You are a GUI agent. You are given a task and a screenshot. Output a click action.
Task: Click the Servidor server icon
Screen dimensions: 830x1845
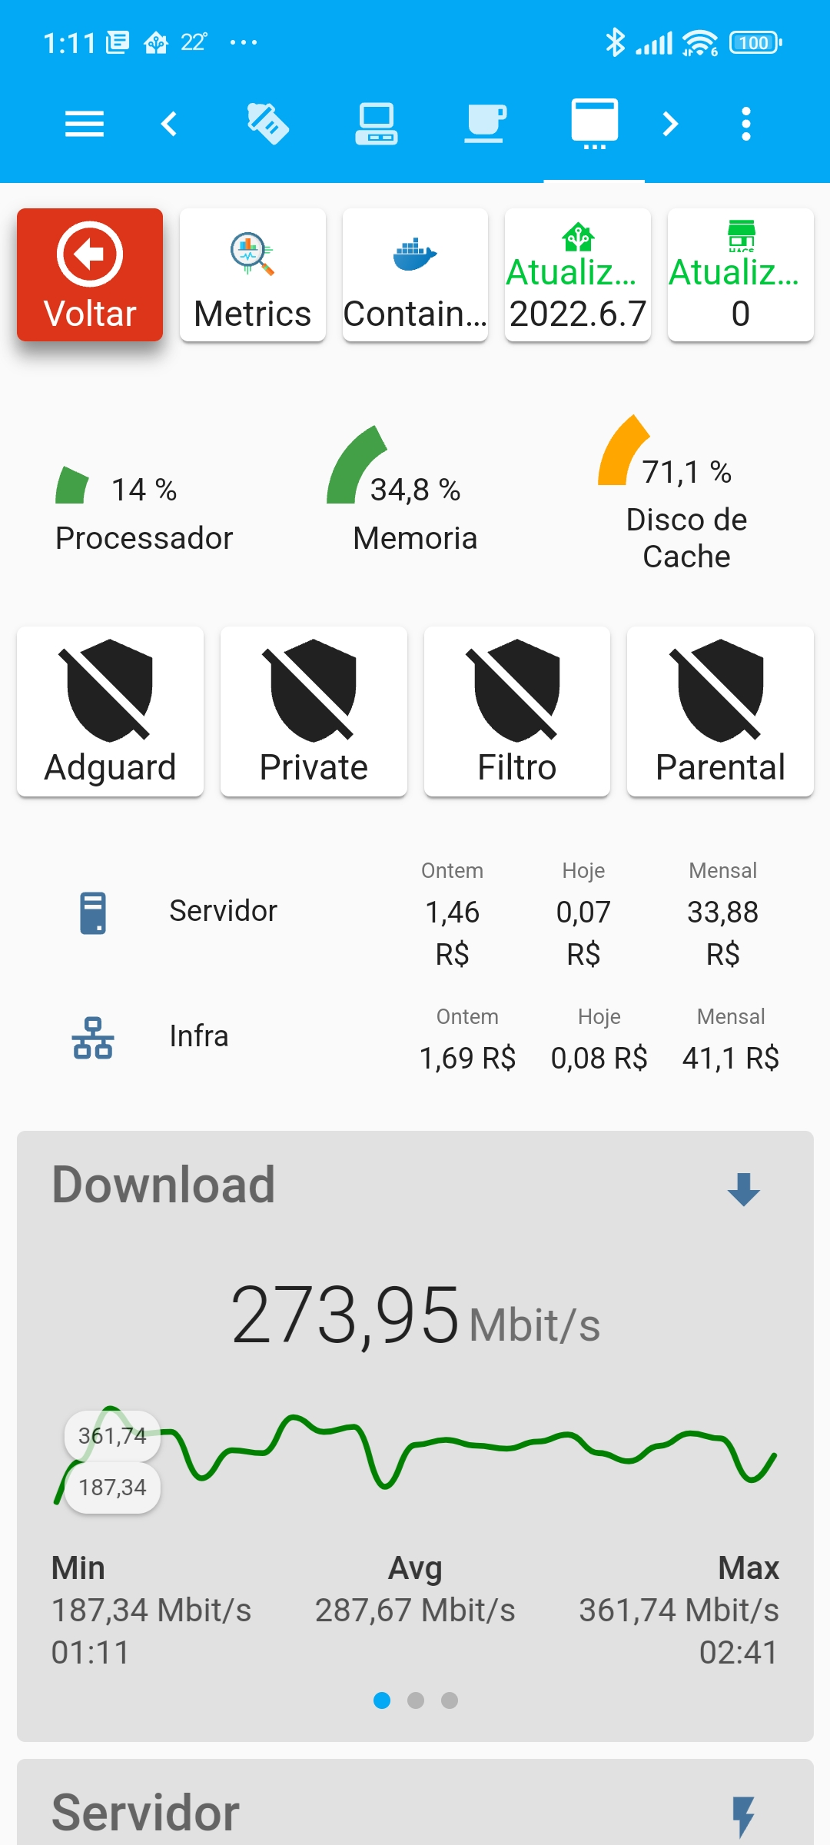[x=93, y=913]
